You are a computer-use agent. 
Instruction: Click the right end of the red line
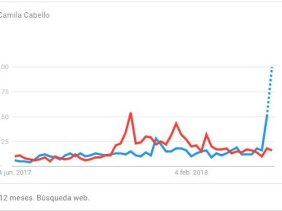pos(272,150)
